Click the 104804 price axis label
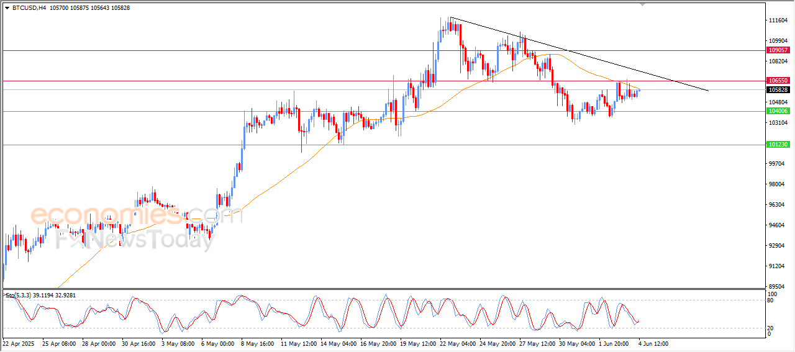Screen dimensions: 795x352 (779, 102)
